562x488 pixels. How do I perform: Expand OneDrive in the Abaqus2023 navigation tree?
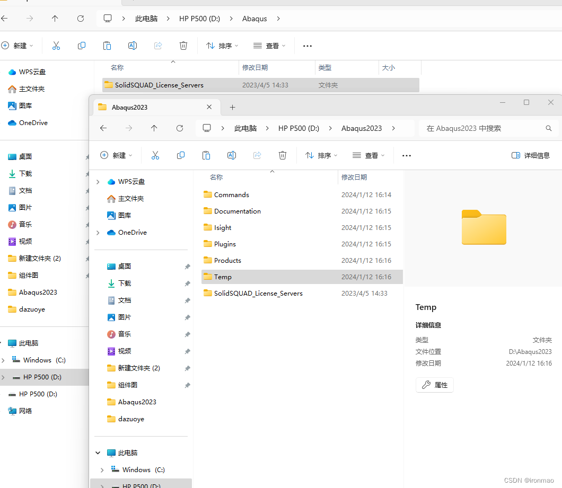[98, 233]
